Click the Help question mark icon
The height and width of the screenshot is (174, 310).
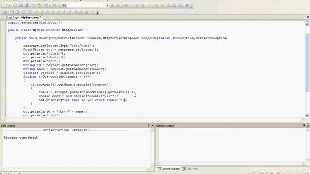point(187,5)
